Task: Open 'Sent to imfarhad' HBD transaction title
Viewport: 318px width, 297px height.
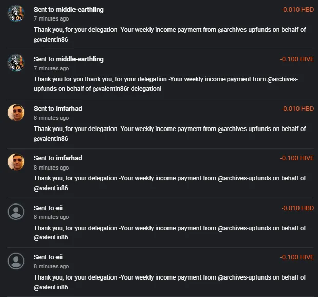Action: click(x=58, y=109)
